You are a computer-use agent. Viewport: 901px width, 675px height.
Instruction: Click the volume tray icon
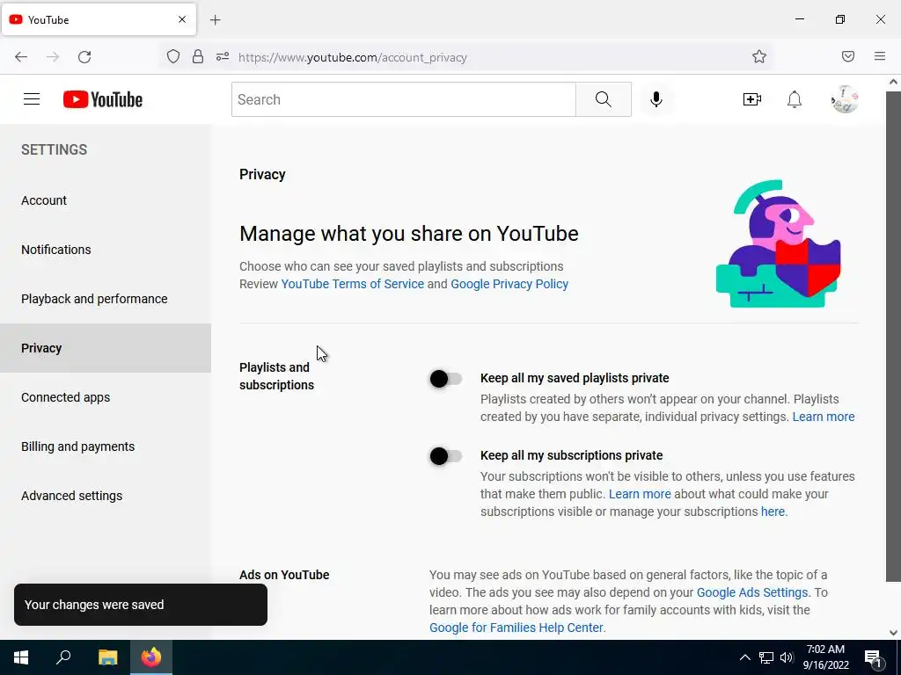[787, 657]
